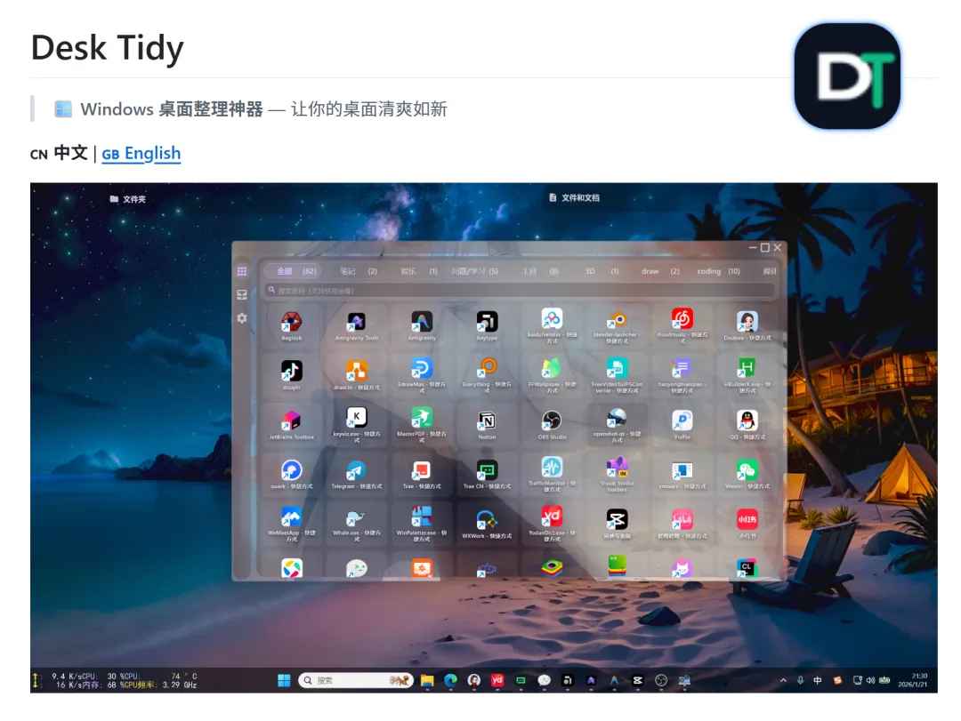
Task: Click the volume icon in system tray
Action: pyautogui.click(x=870, y=681)
